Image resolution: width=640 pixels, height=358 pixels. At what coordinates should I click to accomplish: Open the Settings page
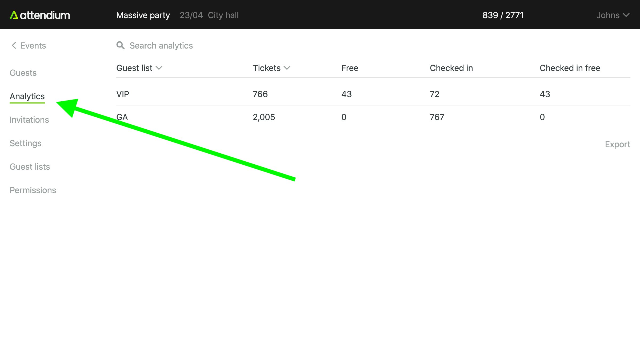[x=26, y=143]
